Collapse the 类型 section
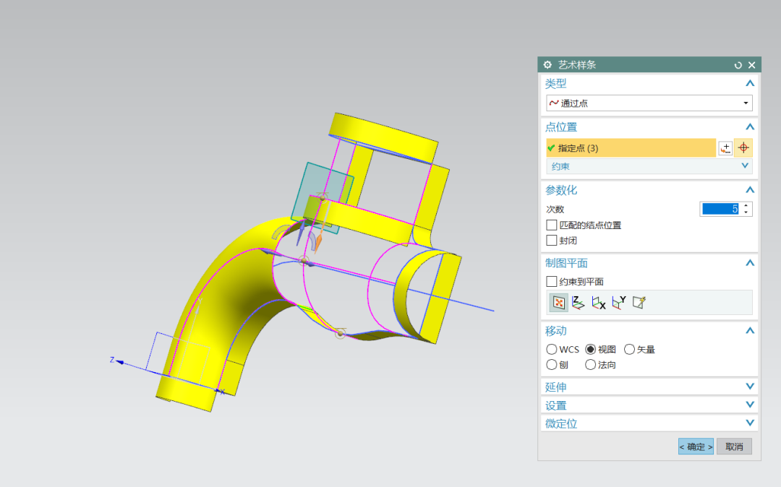The height and width of the screenshot is (487, 781). pyautogui.click(x=750, y=84)
